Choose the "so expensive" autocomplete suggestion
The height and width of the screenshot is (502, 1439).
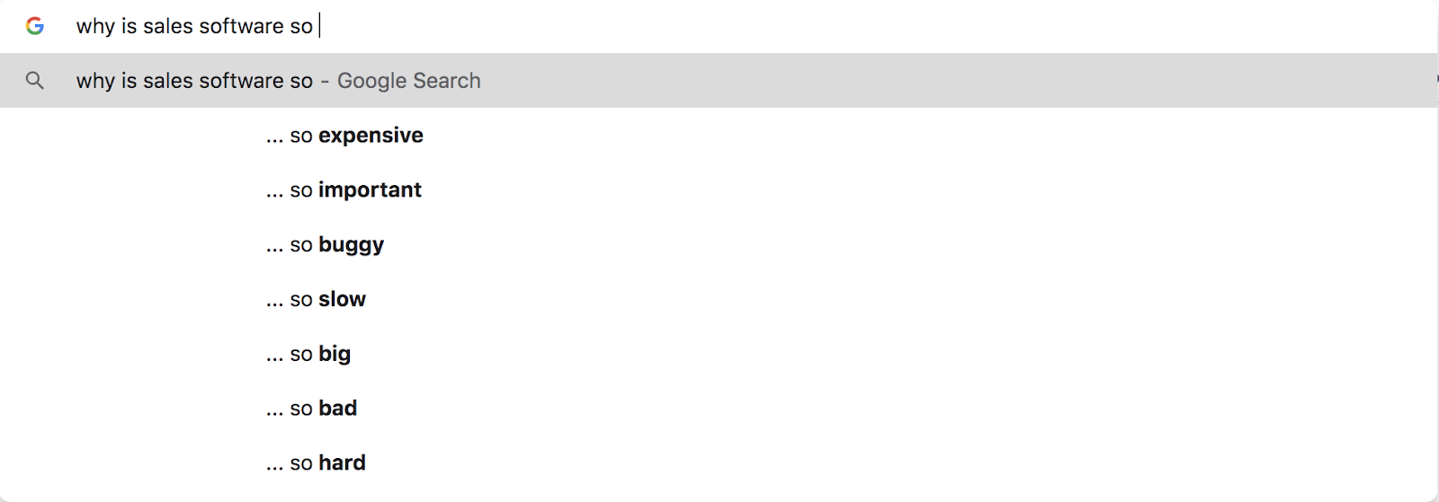tap(344, 136)
